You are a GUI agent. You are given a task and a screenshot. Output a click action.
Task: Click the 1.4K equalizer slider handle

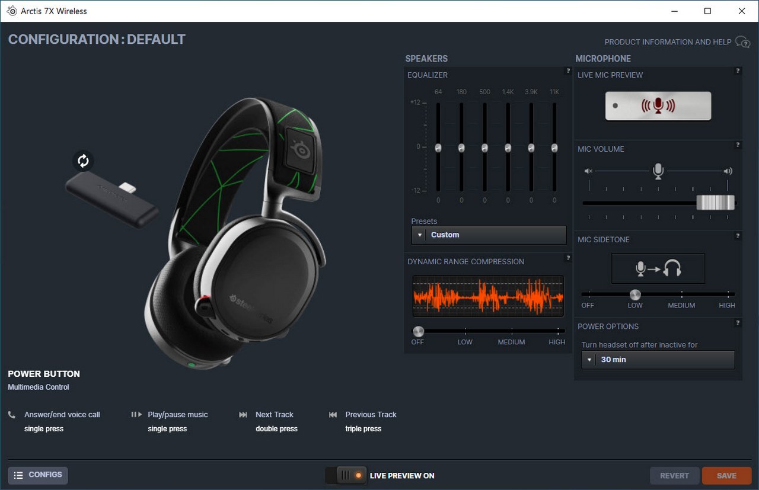508,148
